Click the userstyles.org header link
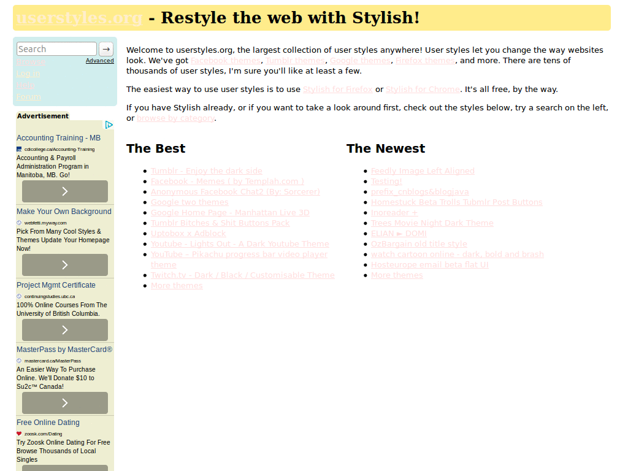Image resolution: width=628 pixels, height=471 pixels. [79, 18]
